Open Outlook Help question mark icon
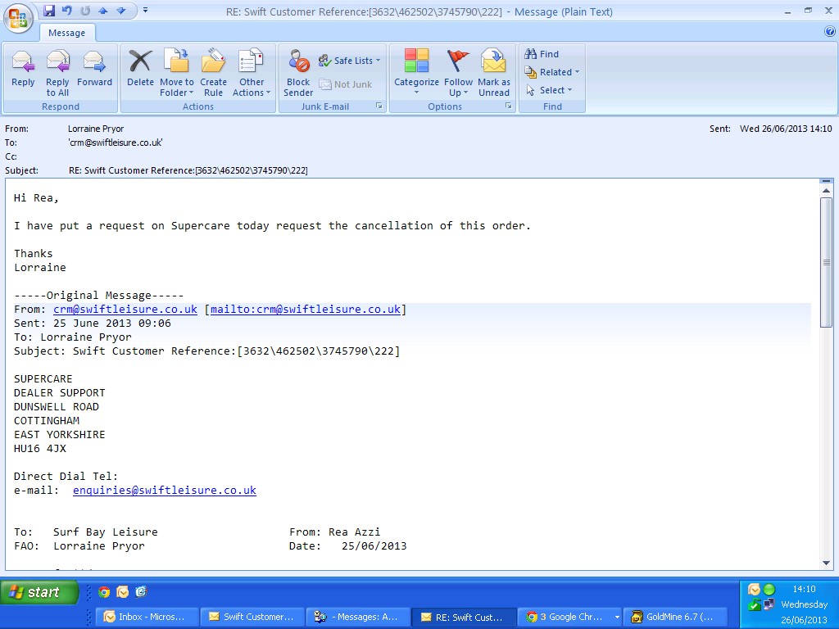 click(x=830, y=32)
